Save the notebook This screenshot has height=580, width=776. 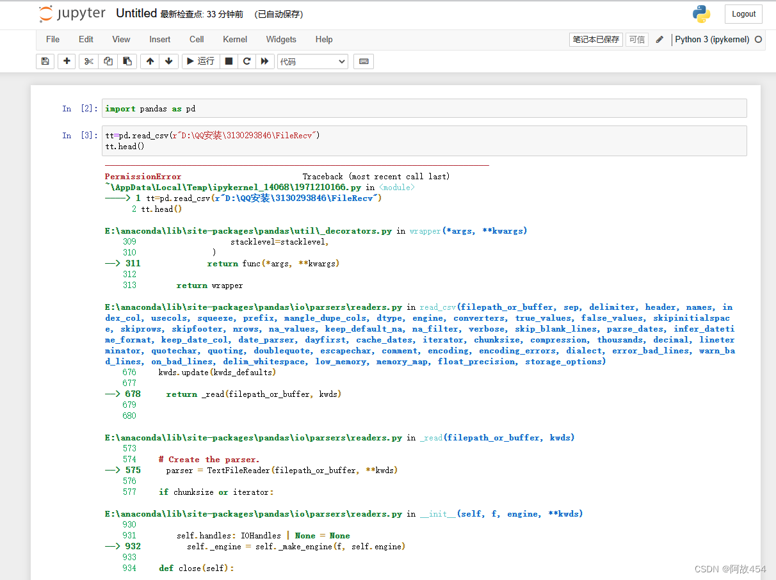[45, 61]
